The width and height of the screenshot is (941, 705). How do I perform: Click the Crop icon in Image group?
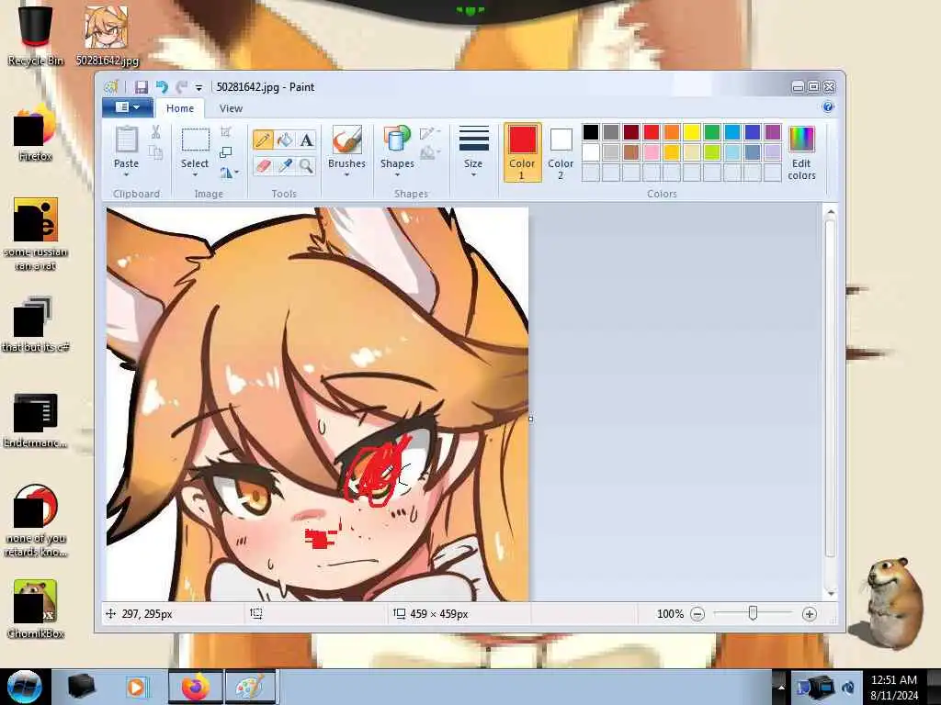tap(226, 132)
